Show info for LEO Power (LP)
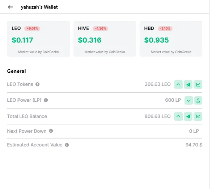This screenshot has height=189, width=212. point(46,101)
